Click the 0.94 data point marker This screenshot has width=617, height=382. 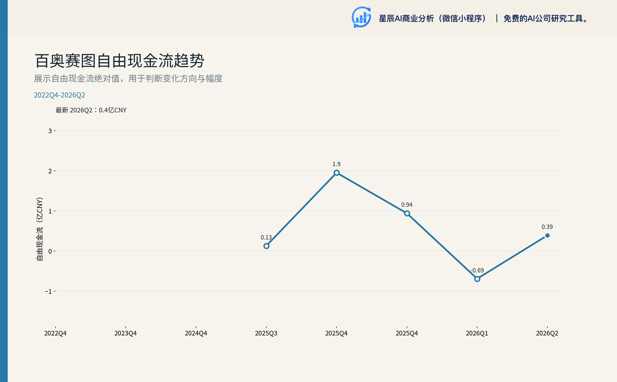[407, 214]
